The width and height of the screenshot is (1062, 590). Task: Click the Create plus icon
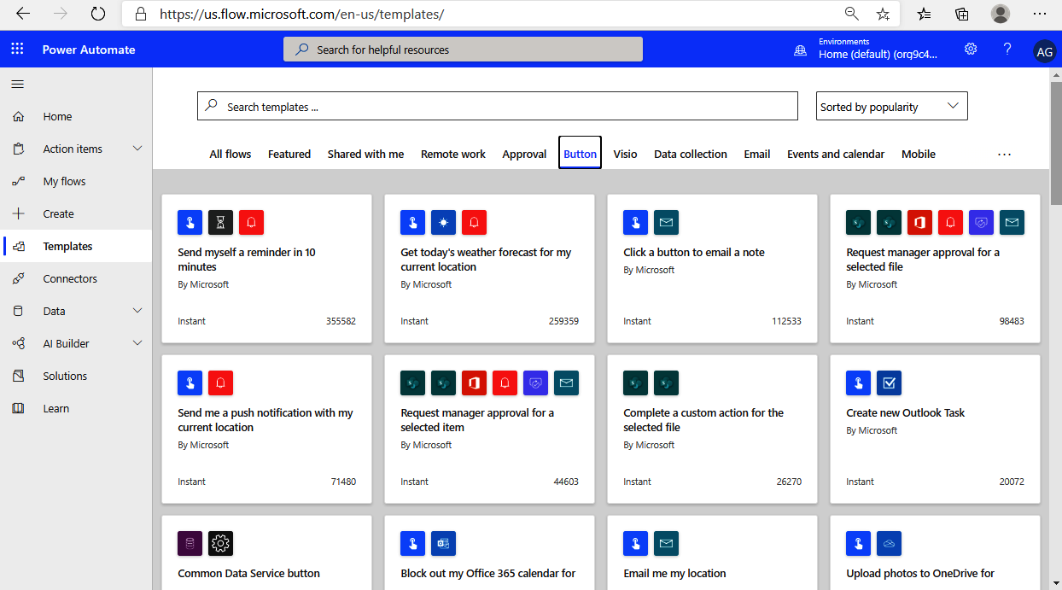point(19,213)
